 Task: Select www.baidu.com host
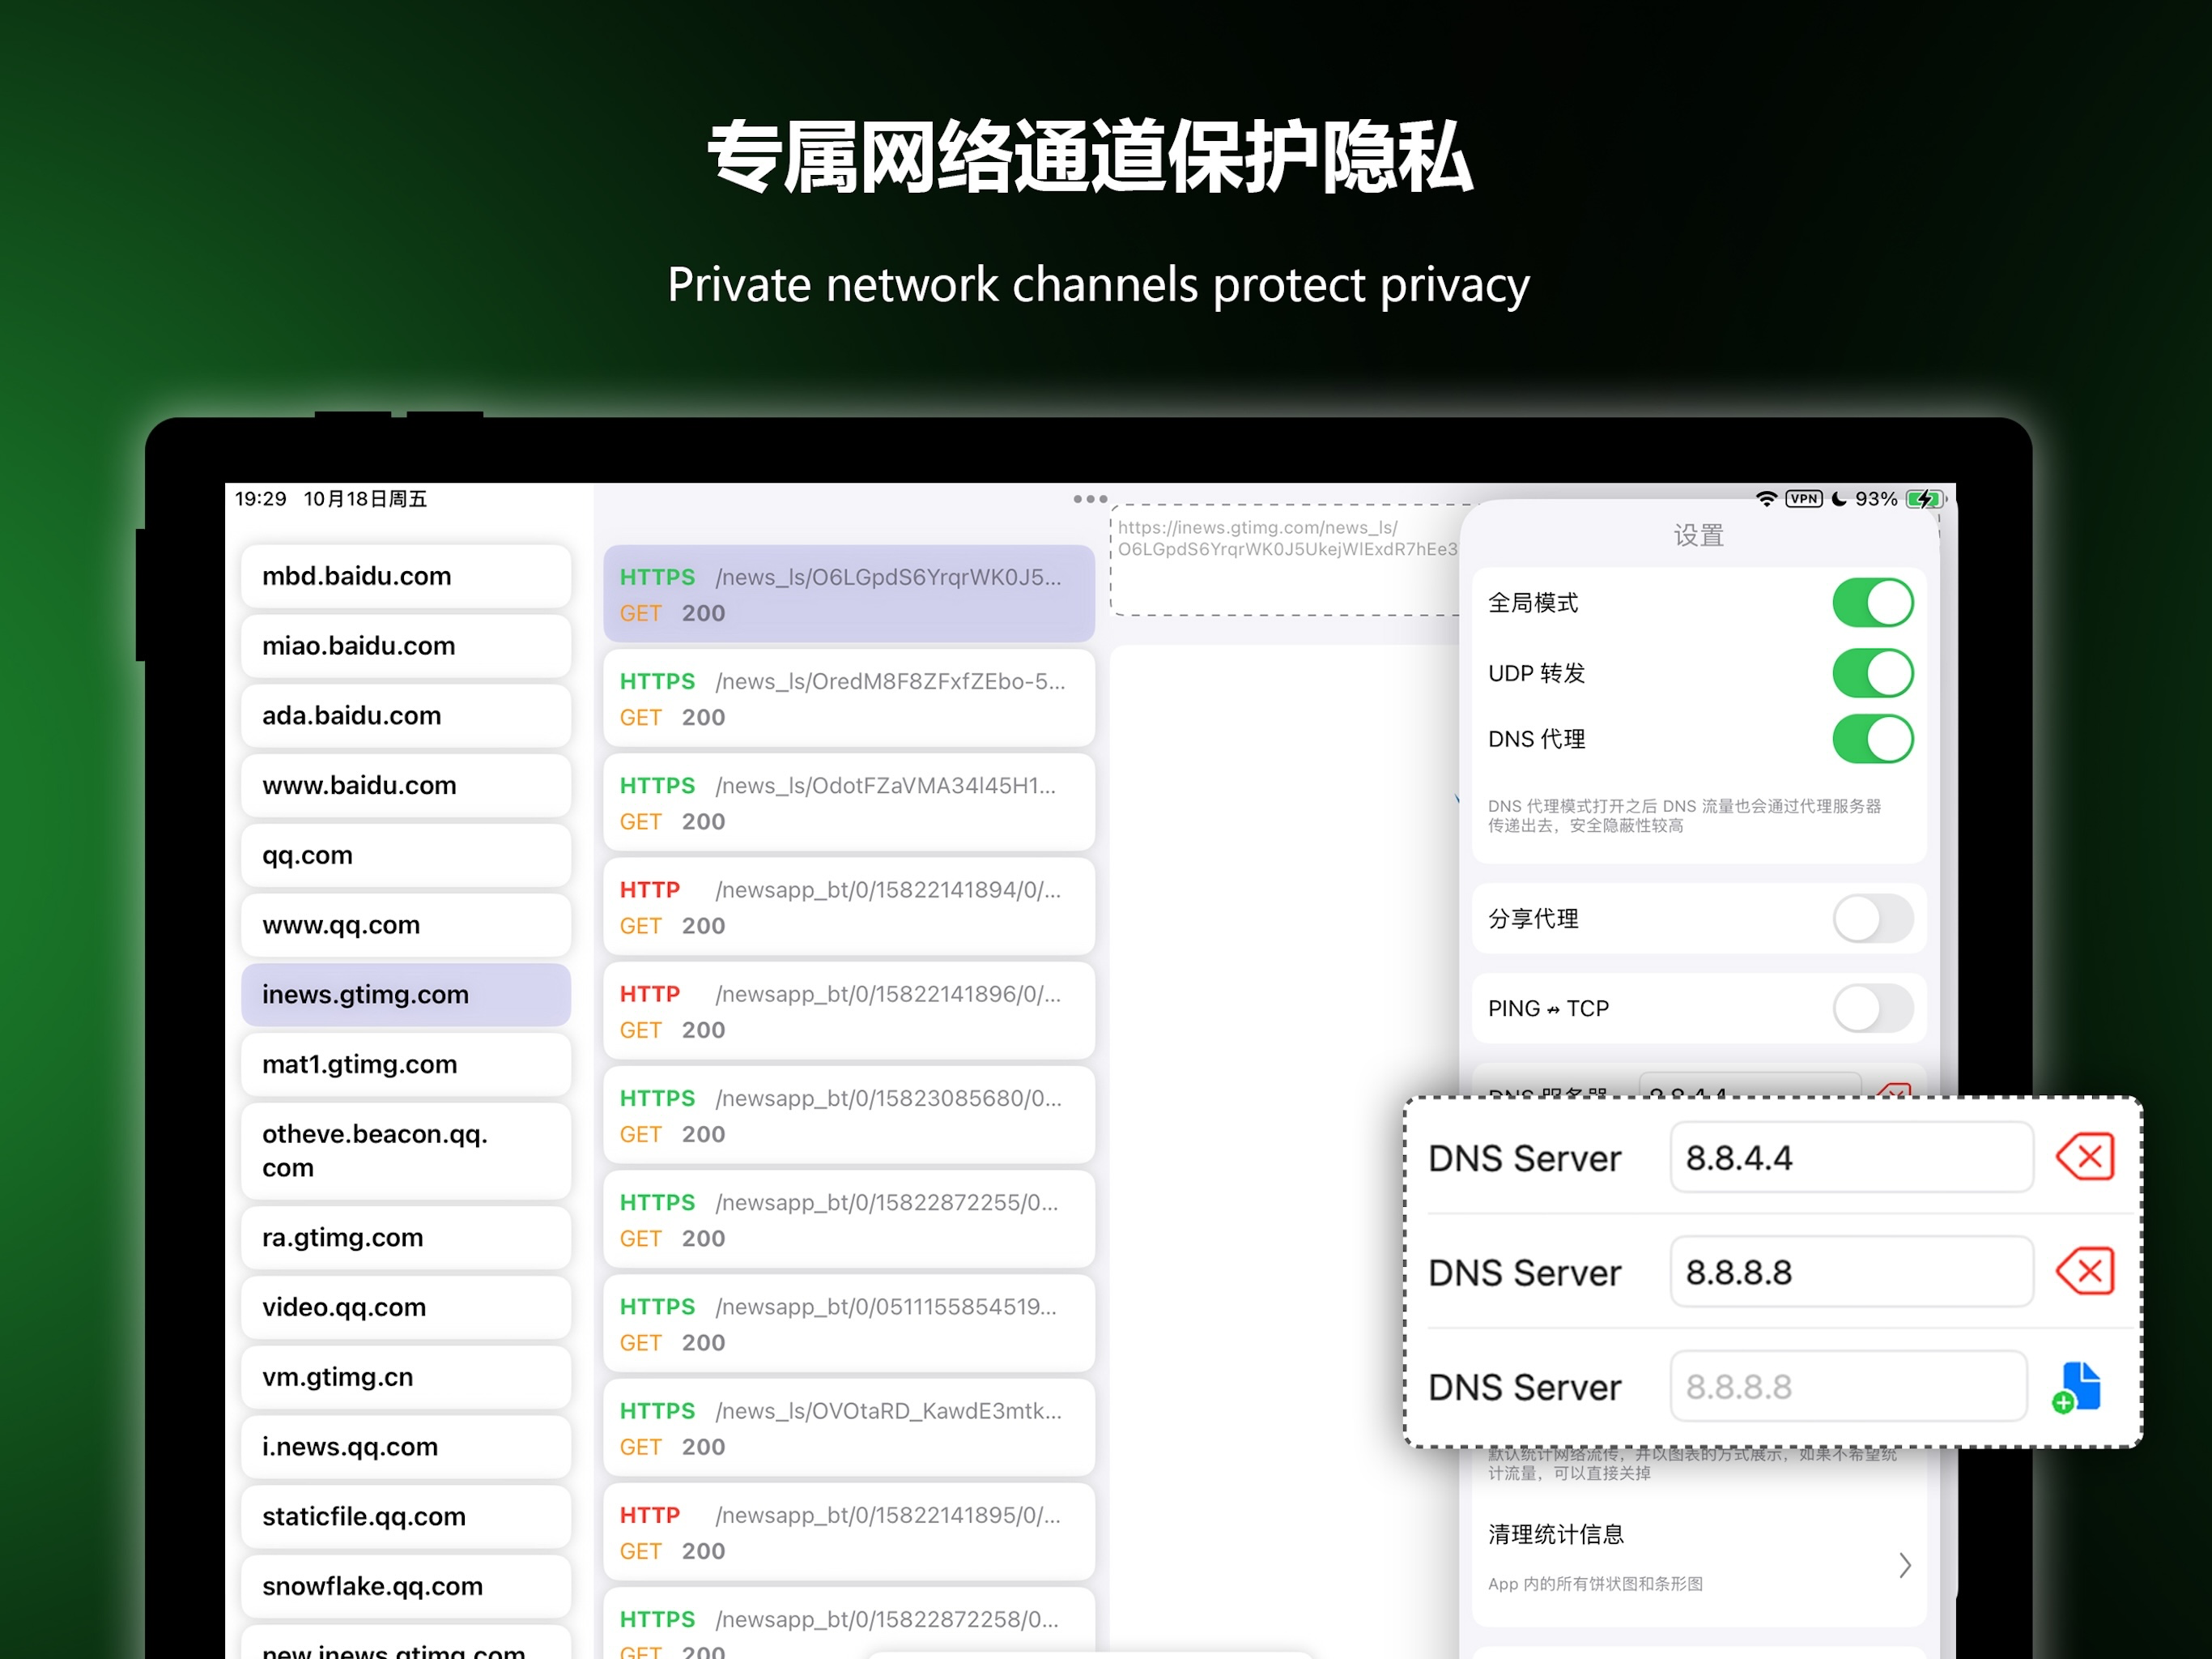point(406,786)
